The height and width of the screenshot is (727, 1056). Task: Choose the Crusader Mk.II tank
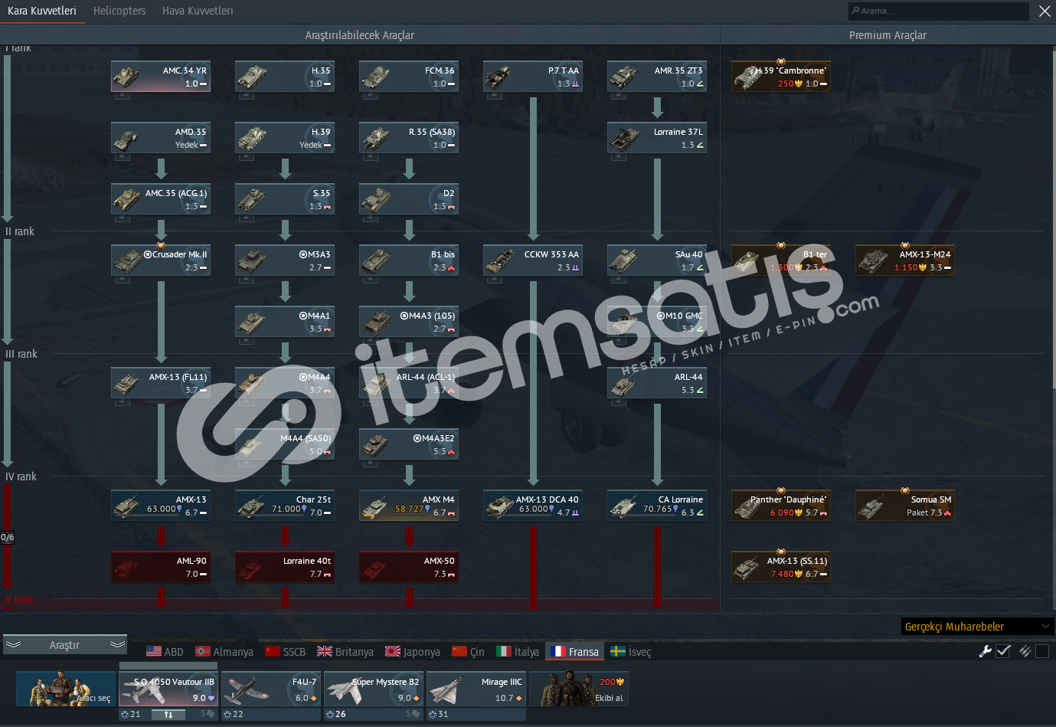161,260
